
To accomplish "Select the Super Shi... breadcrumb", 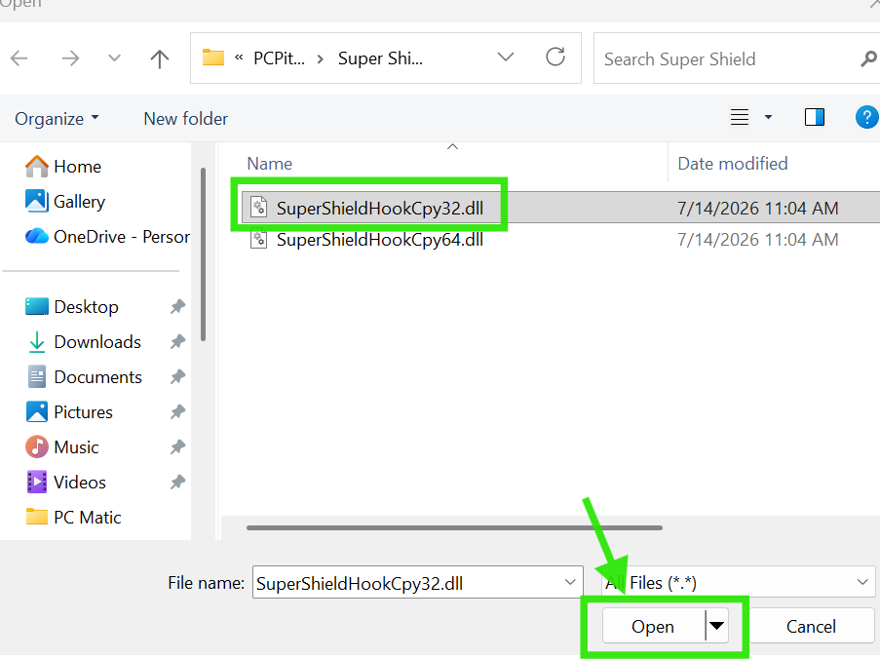I will pyautogui.click(x=380, y=58).
